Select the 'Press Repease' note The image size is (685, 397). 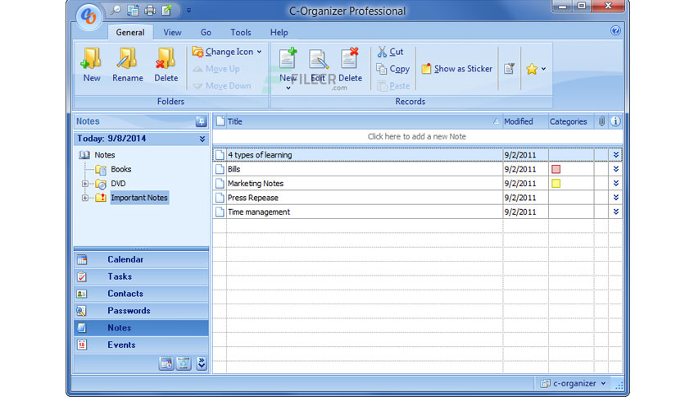[x=417, y=198]
